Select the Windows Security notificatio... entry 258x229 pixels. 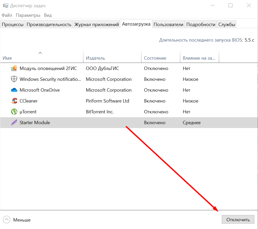pos(50,79)
